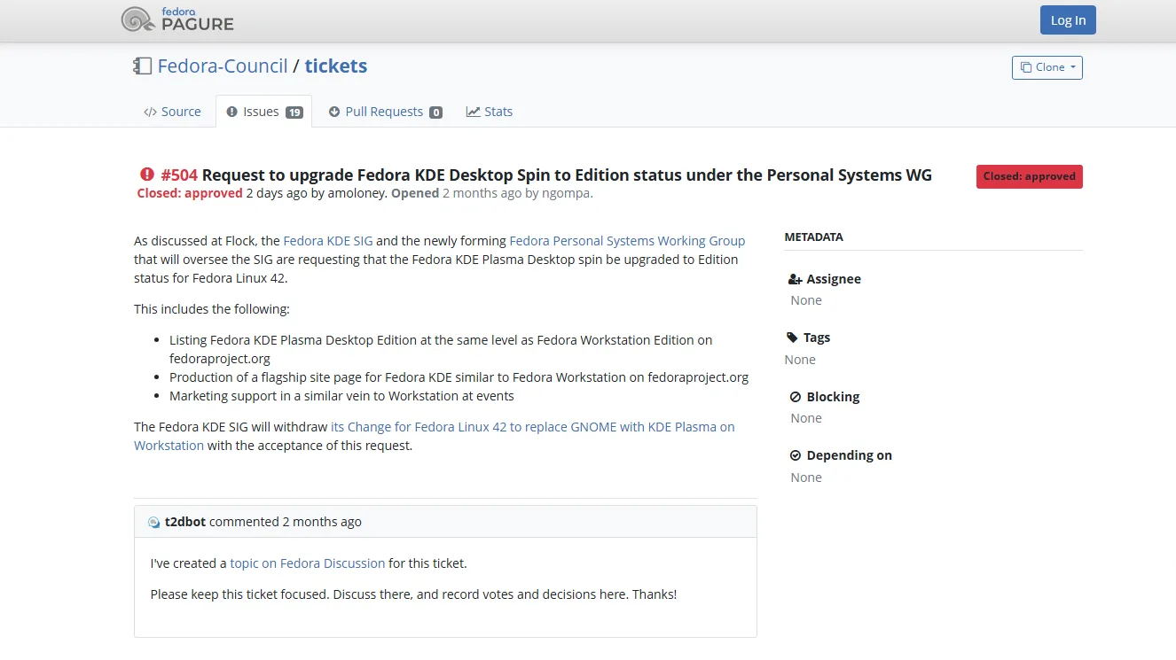Switch to the Source tab
Image resolution: width=1176 pixels, height=660 pixels.
pyautogui.click(x=172, y=112)
